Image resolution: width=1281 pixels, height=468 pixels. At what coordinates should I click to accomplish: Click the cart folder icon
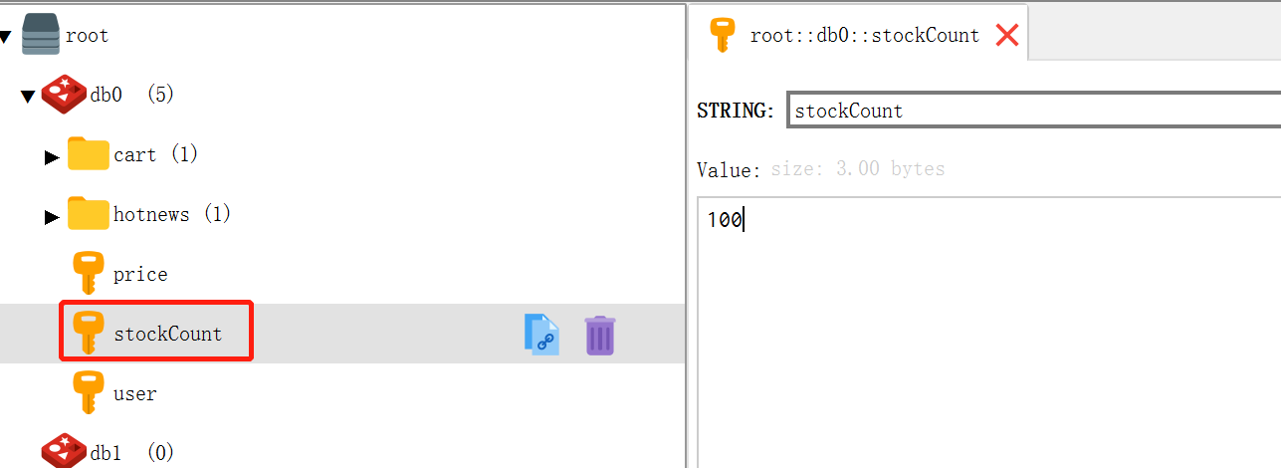(88, 154)
